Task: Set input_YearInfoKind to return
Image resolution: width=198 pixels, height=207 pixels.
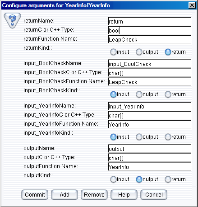Action: pos(175,137)
